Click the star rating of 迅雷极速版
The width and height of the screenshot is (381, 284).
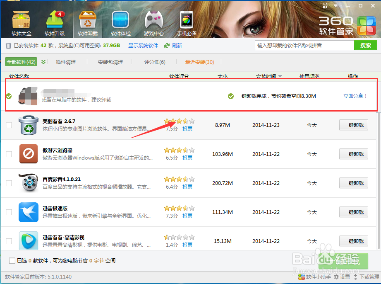point(179,208)
